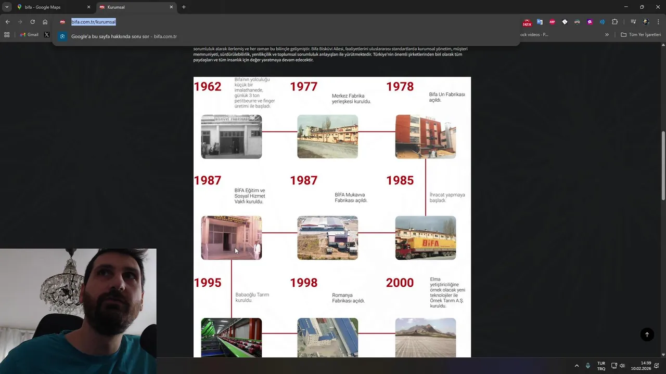Viewport: 666px width, 374px height.
Task: Select the Kurumsal tab
Action: pos(136,7)
